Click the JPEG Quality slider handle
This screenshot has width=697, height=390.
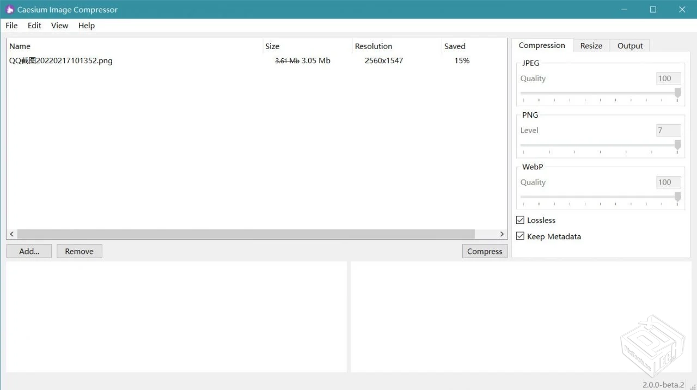[678, 93]
